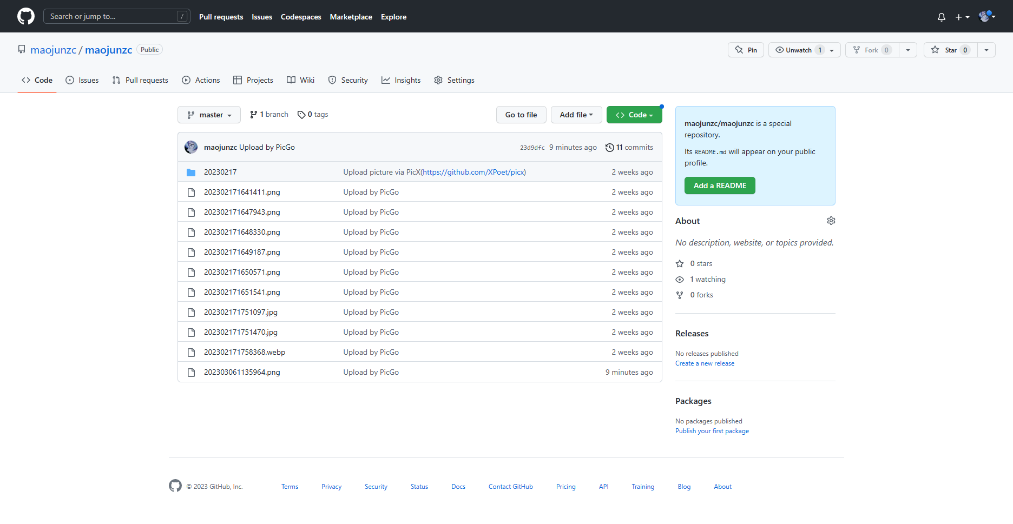Click the 20230217 folder icon
Image resolution: width=1013 pixels, height=524 pixels.
click(191, 173)
